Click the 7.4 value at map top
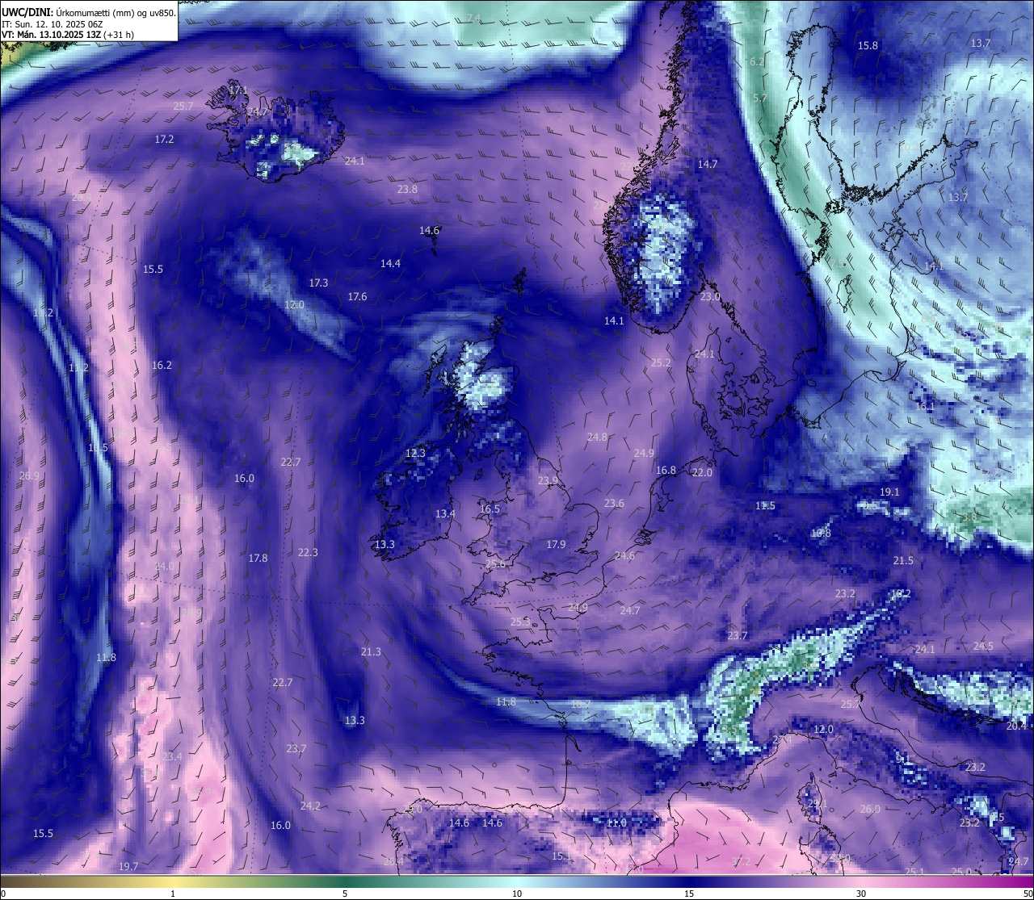The image size is (1034, 900). 473,19
